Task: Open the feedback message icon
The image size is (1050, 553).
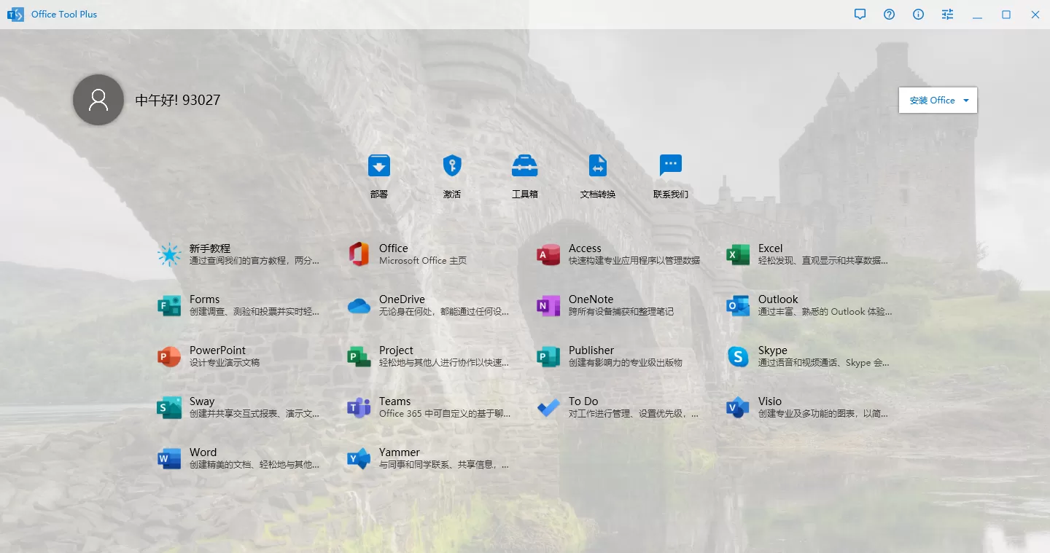Action: 860,14
